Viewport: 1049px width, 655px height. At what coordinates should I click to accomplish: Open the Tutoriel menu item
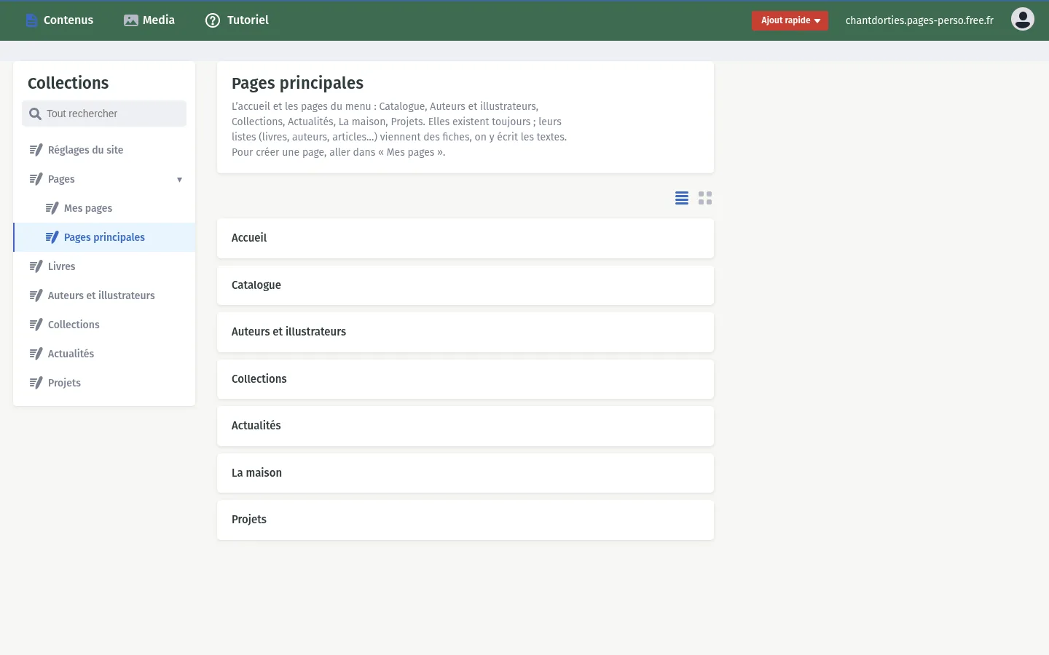(237, 20)
